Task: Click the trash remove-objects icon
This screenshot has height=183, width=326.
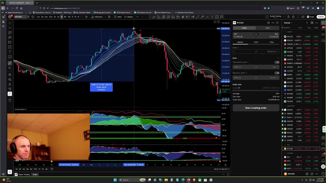Action: [10, 100]
